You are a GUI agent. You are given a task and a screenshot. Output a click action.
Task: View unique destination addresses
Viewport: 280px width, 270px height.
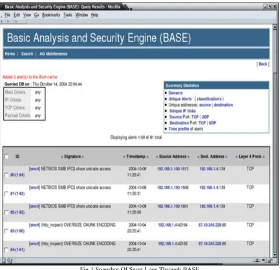pyautogui.click(x=223, y=105)
